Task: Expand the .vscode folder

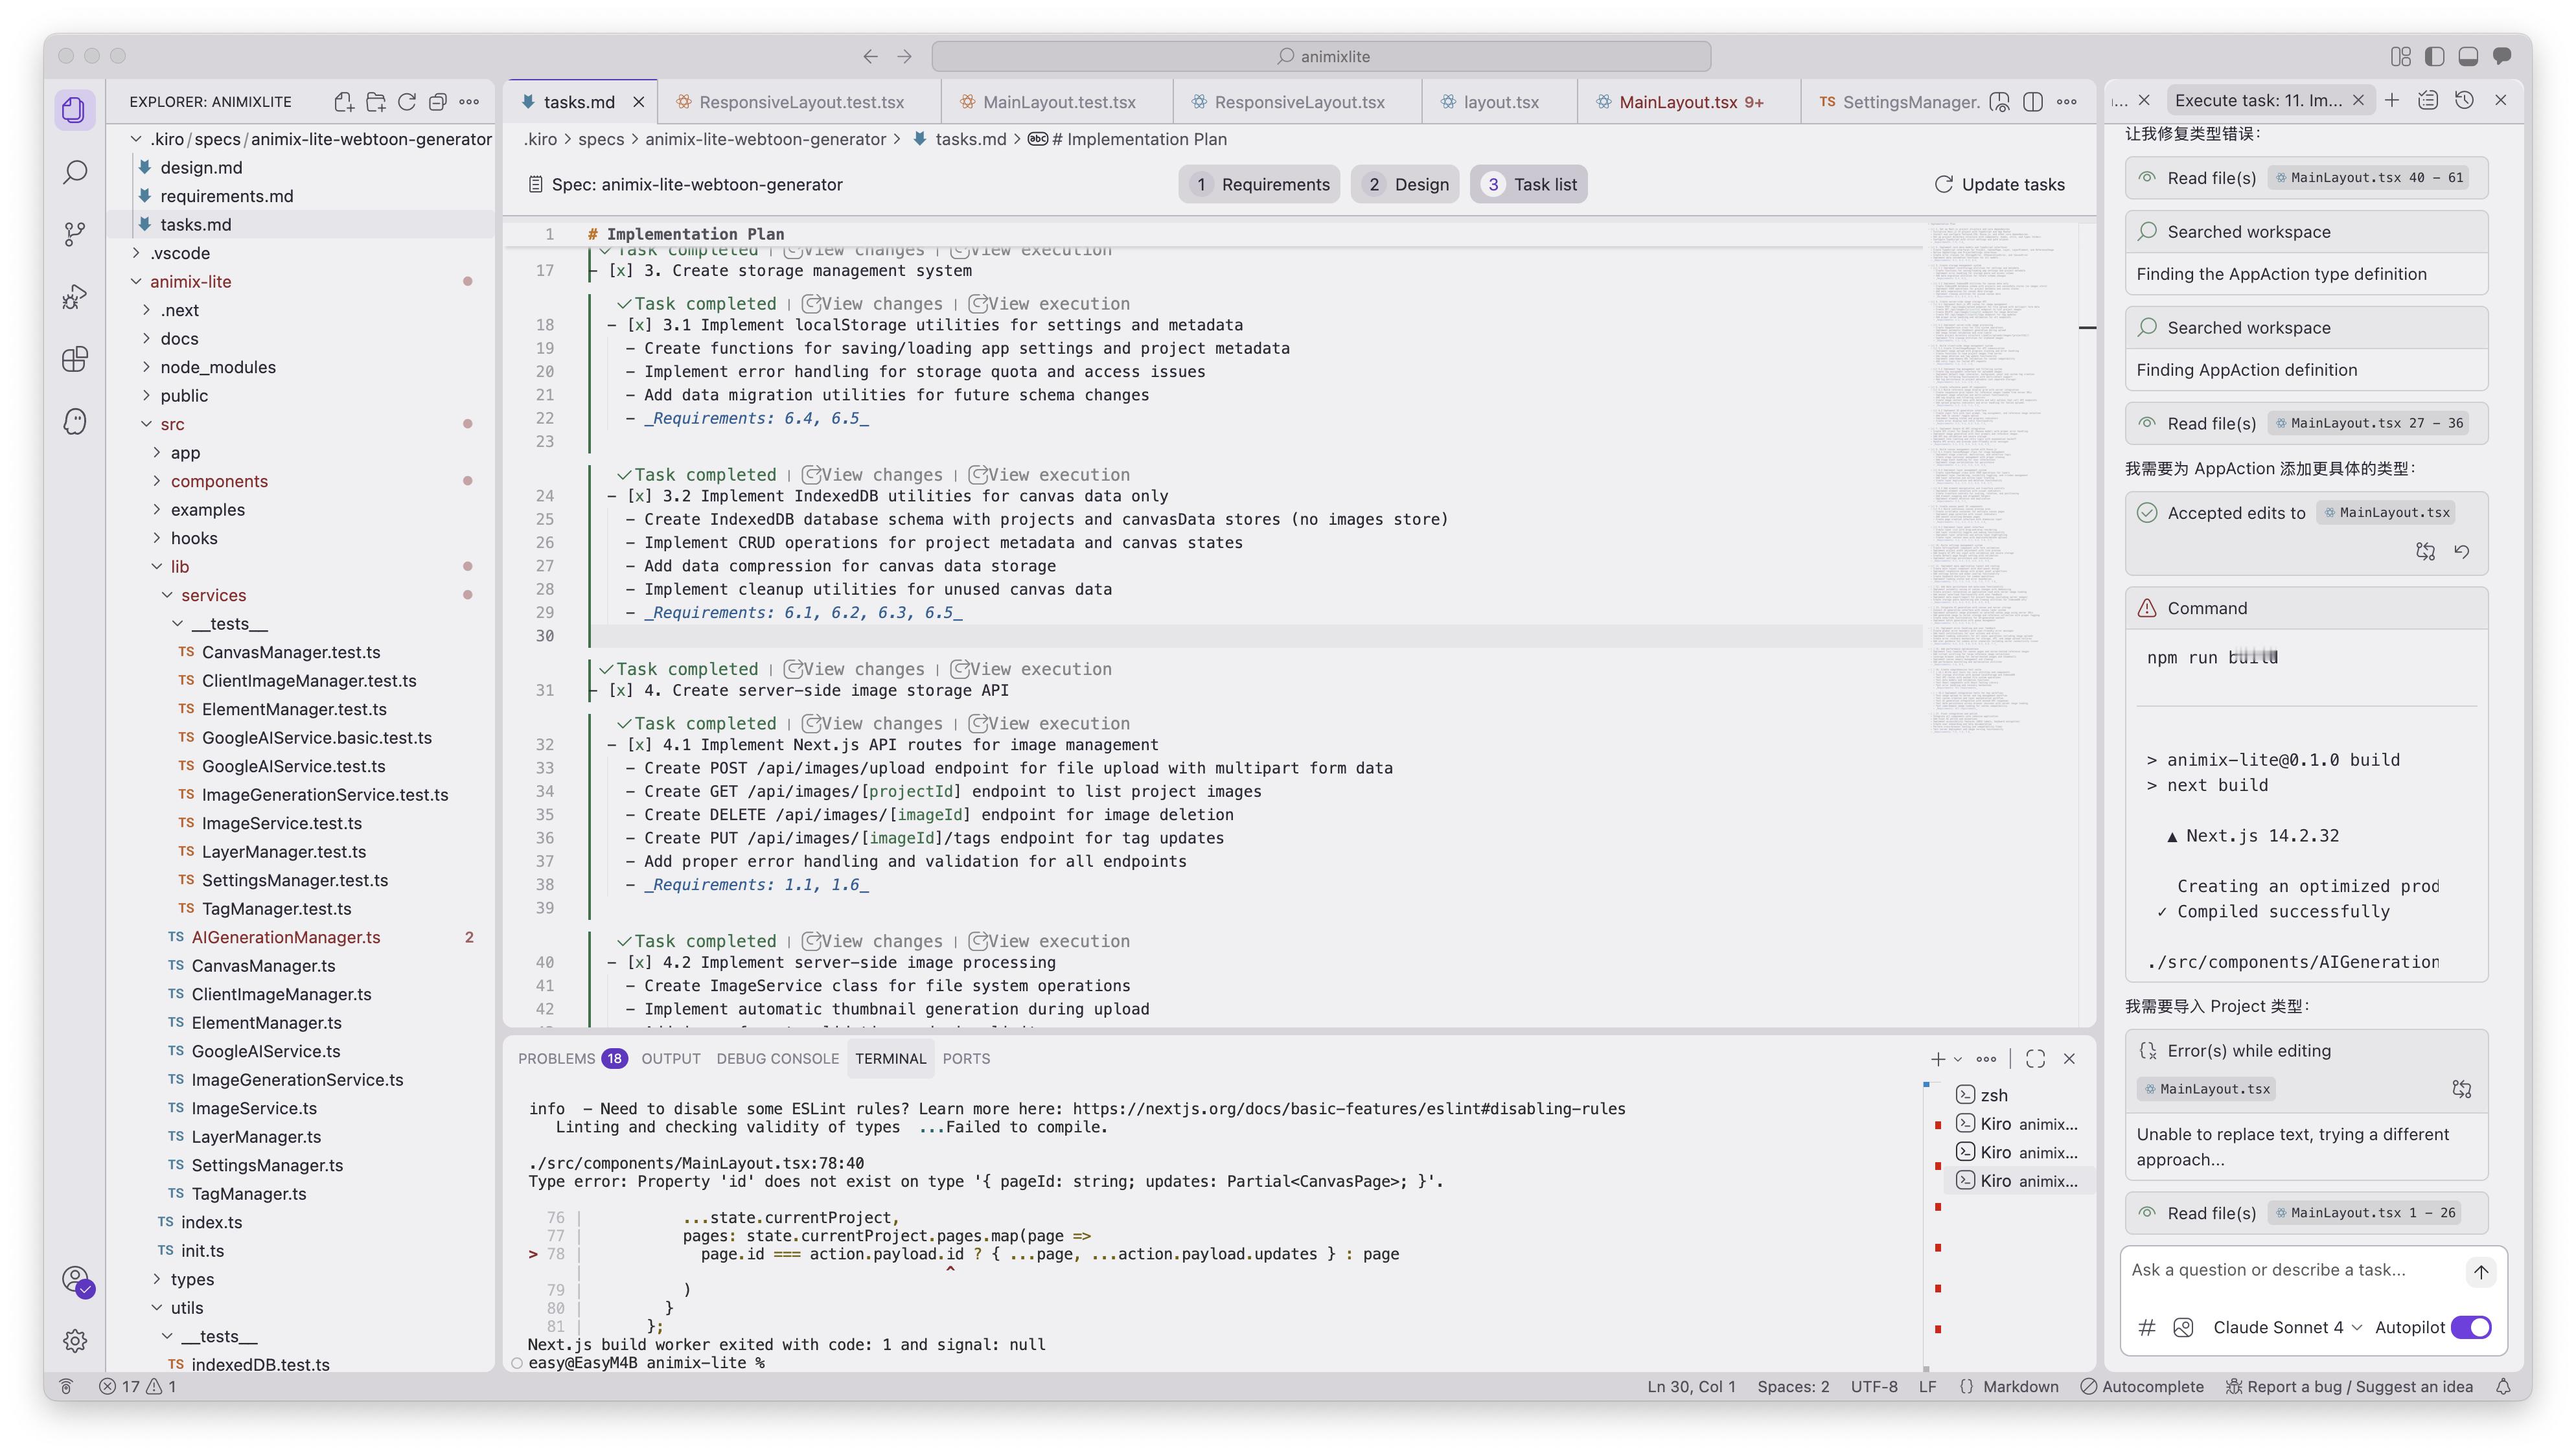Action: tap(136, 253)
